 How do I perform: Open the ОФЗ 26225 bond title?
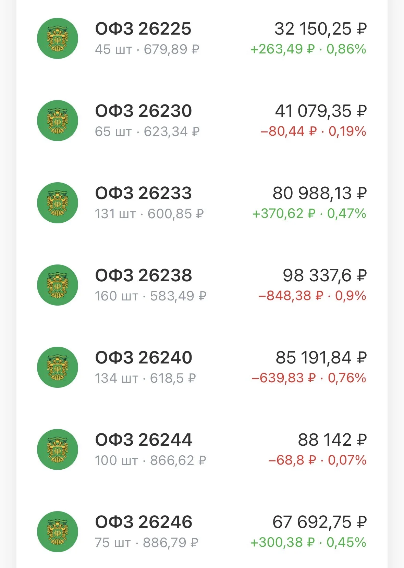(143, 29)
